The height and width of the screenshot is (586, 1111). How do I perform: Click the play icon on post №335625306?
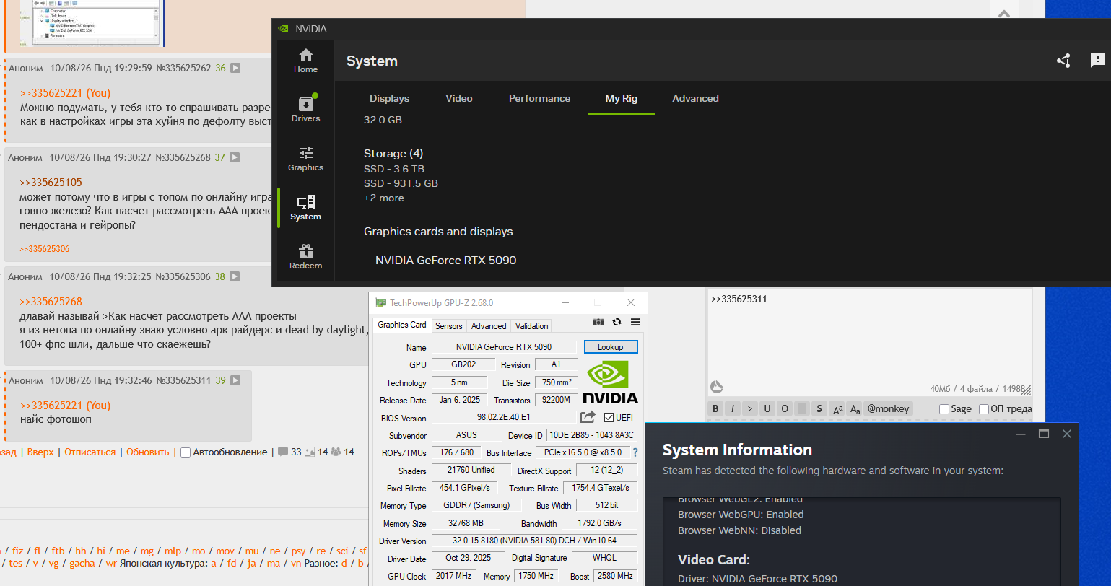235,276
